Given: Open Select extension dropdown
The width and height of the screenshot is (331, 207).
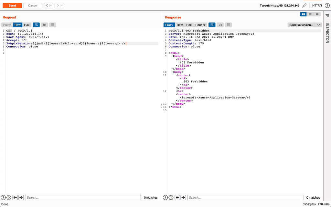Looking at the screenshot, I should click(304, 25).
